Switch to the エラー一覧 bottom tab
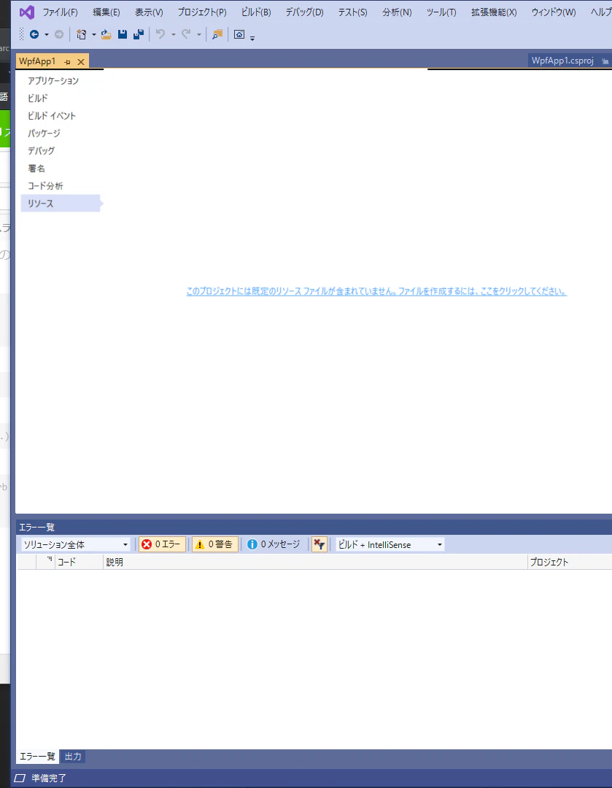Image resolution: width=612 pixels, height=788 pixels. coord(37,757)
